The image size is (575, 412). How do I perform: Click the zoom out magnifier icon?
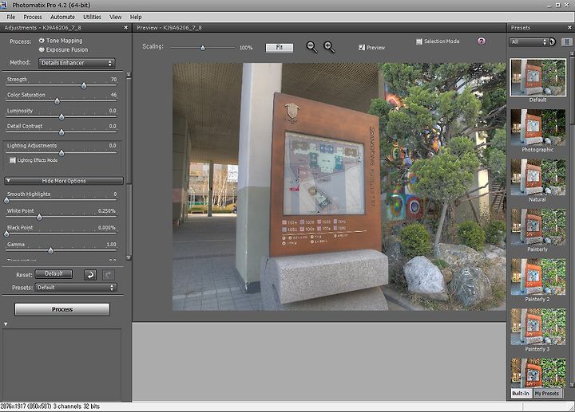(x=311, y=47)
